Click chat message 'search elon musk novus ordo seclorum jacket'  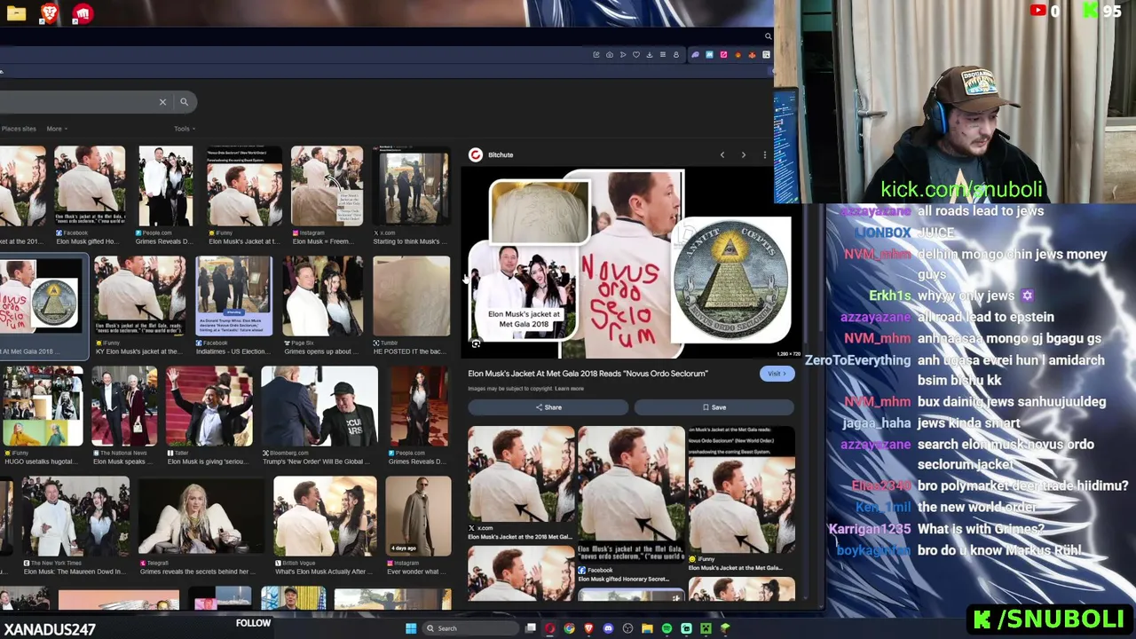[x=1006, y=454]
